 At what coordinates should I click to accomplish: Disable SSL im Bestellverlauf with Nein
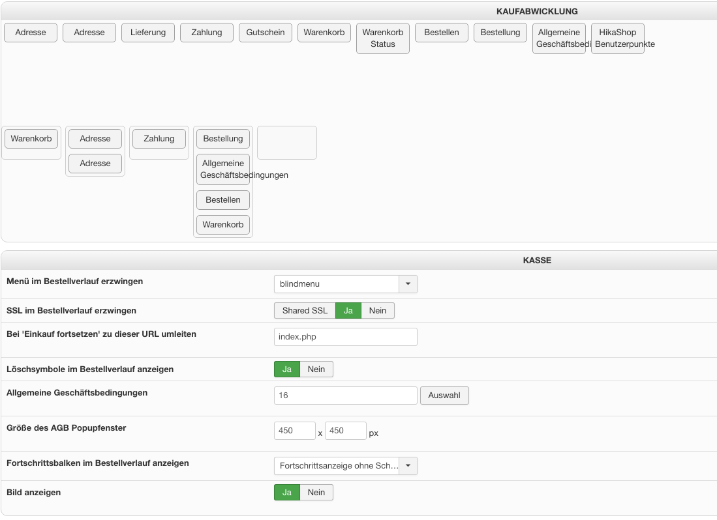[378, 311]
